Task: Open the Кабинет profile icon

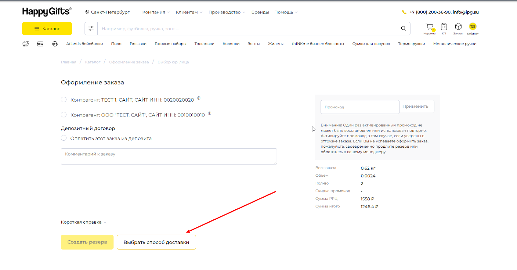Action: [x=472, y=27]
